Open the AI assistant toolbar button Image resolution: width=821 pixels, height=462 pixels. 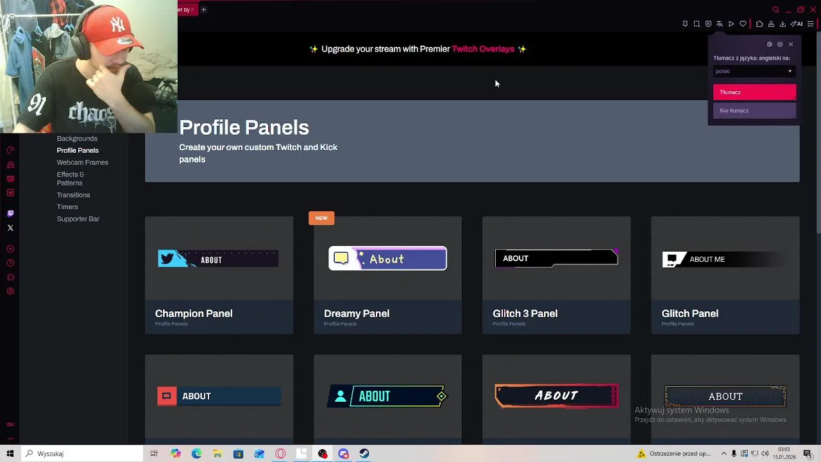pos(797,24)
